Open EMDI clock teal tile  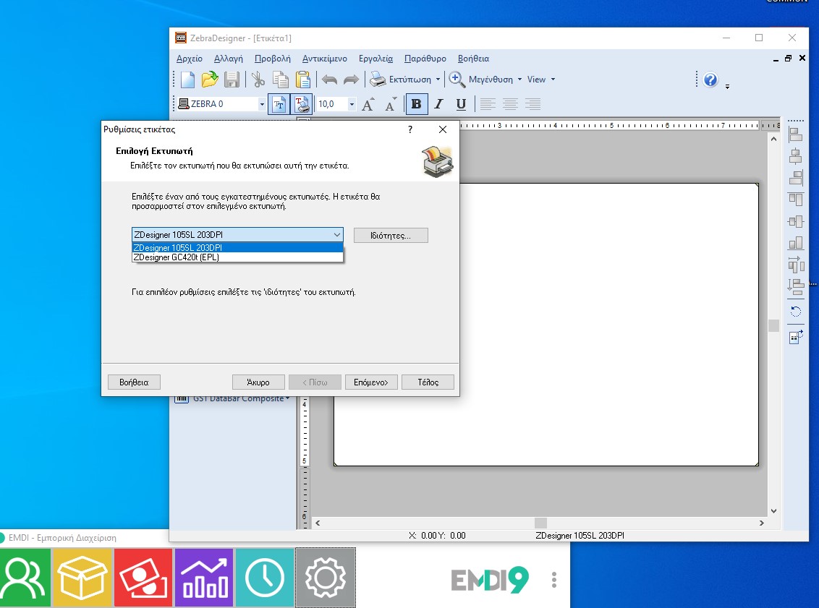[265, 578]
